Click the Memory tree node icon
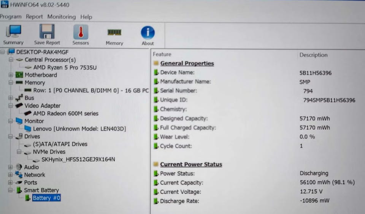The height and width of the screenshot is (214, 365). [x=19, y=82]
